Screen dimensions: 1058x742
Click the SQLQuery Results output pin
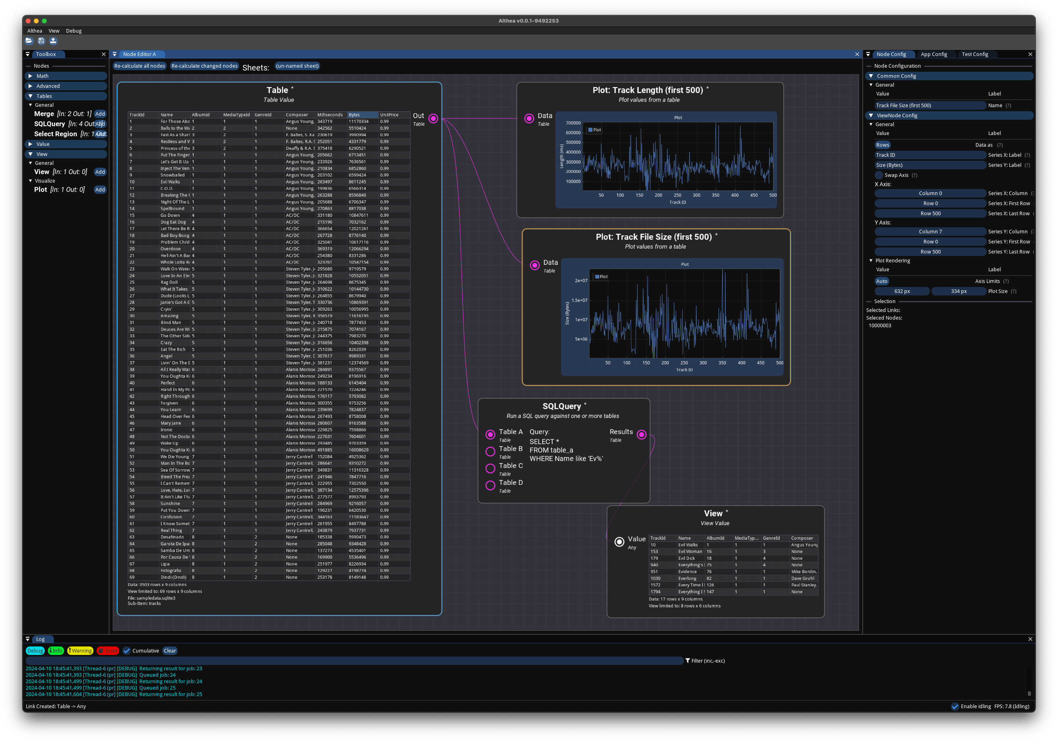(642, 434)
